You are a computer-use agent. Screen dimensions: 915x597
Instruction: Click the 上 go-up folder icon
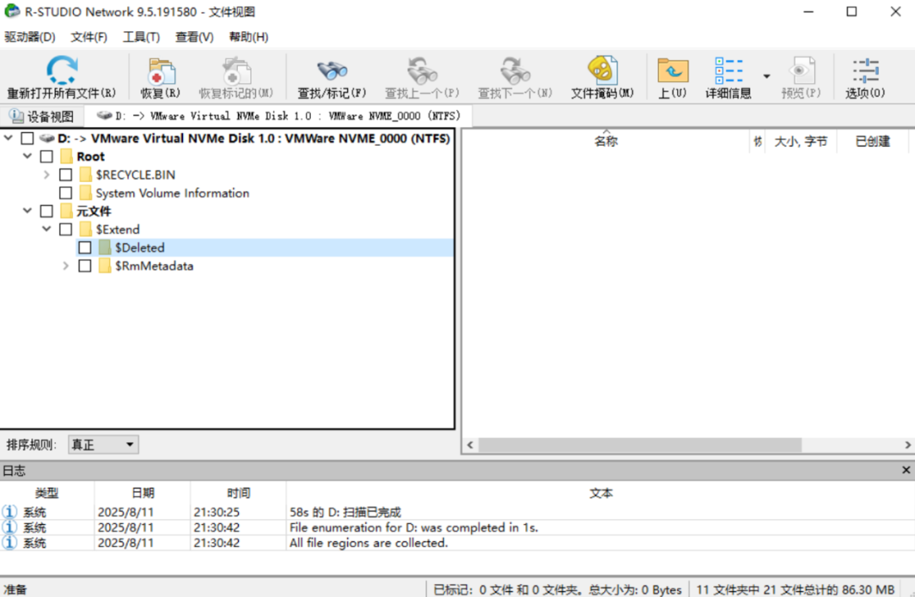(x=672, y=71)
